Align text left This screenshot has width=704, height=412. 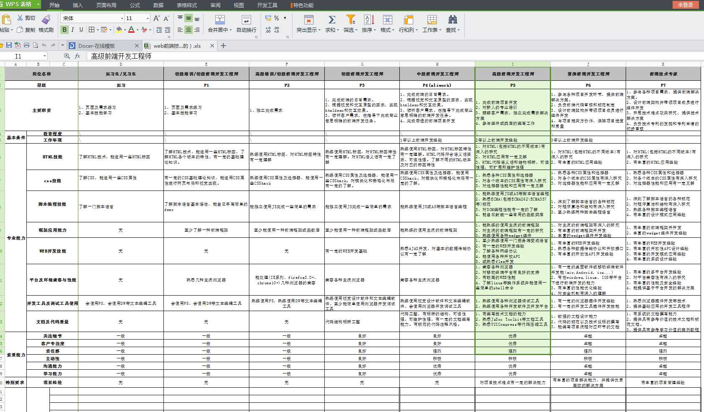(x=180, y=30)
